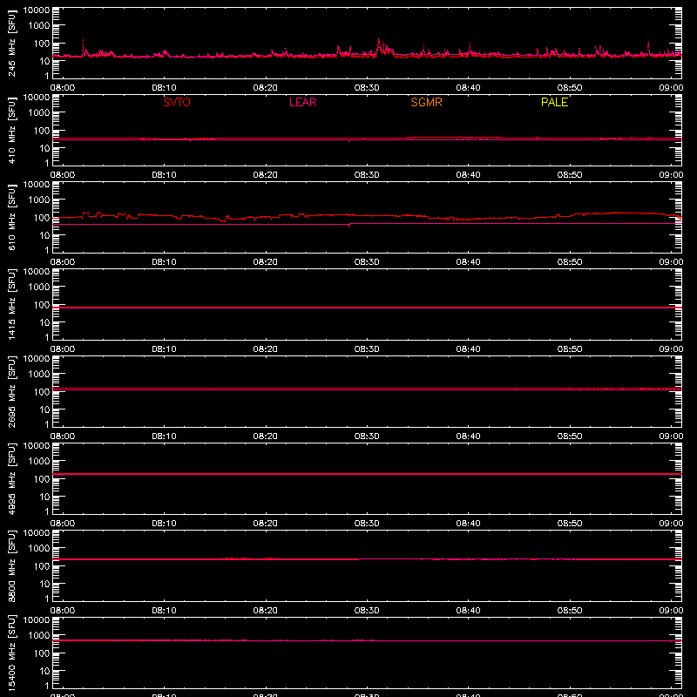Click the 1000 y-axis label of 410 MHz plot
Image resolution: width=697 pixels, height=697 pixels.
(x=39, y=113)
